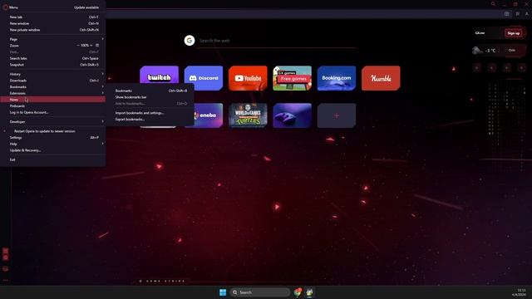Select New tab menu item
This screenshot has width=532, height=299.
coord(52,17)
